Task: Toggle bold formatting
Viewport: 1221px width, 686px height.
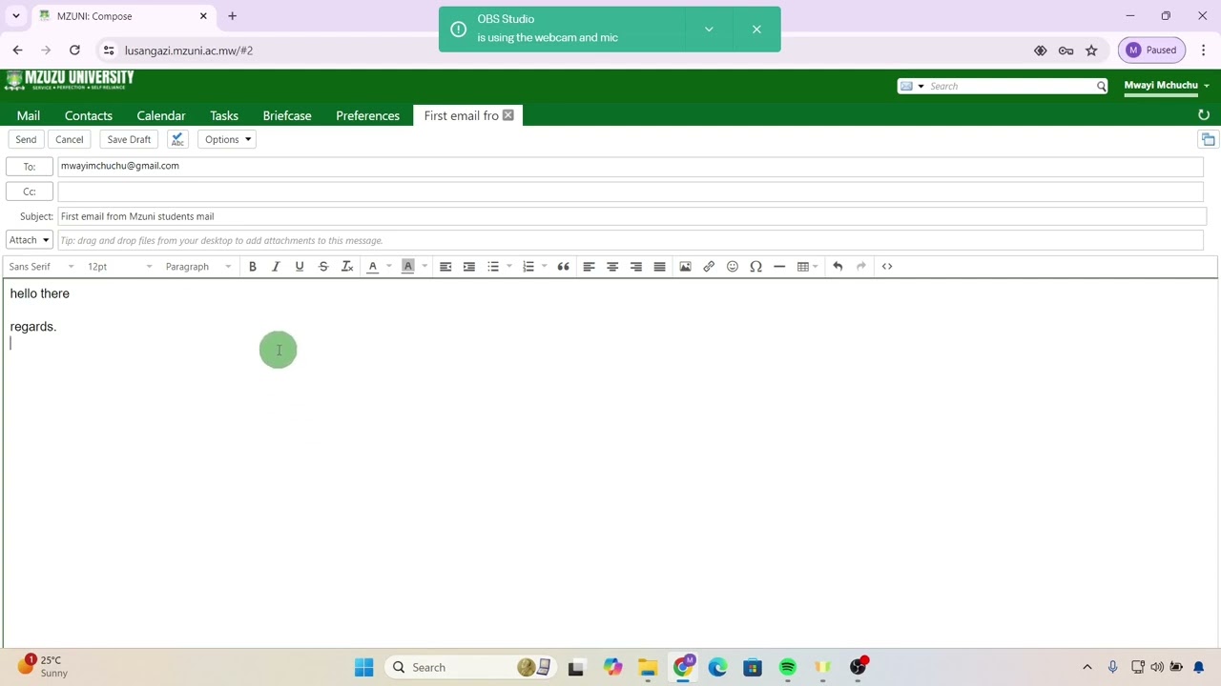Action: (x=253, y=267)
